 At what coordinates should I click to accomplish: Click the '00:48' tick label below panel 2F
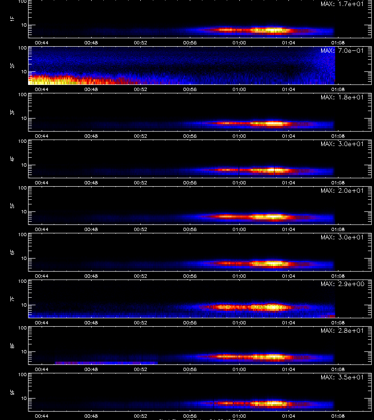(91, 90)
